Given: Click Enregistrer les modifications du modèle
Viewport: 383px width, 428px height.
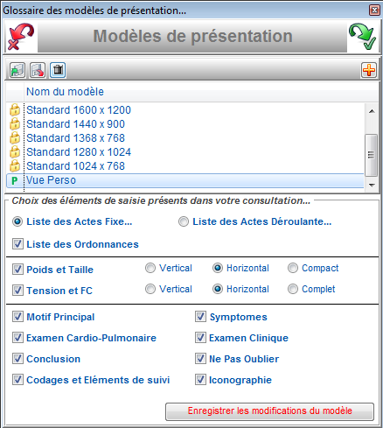Looking at the screenshot, I should (x=269, y=411).
